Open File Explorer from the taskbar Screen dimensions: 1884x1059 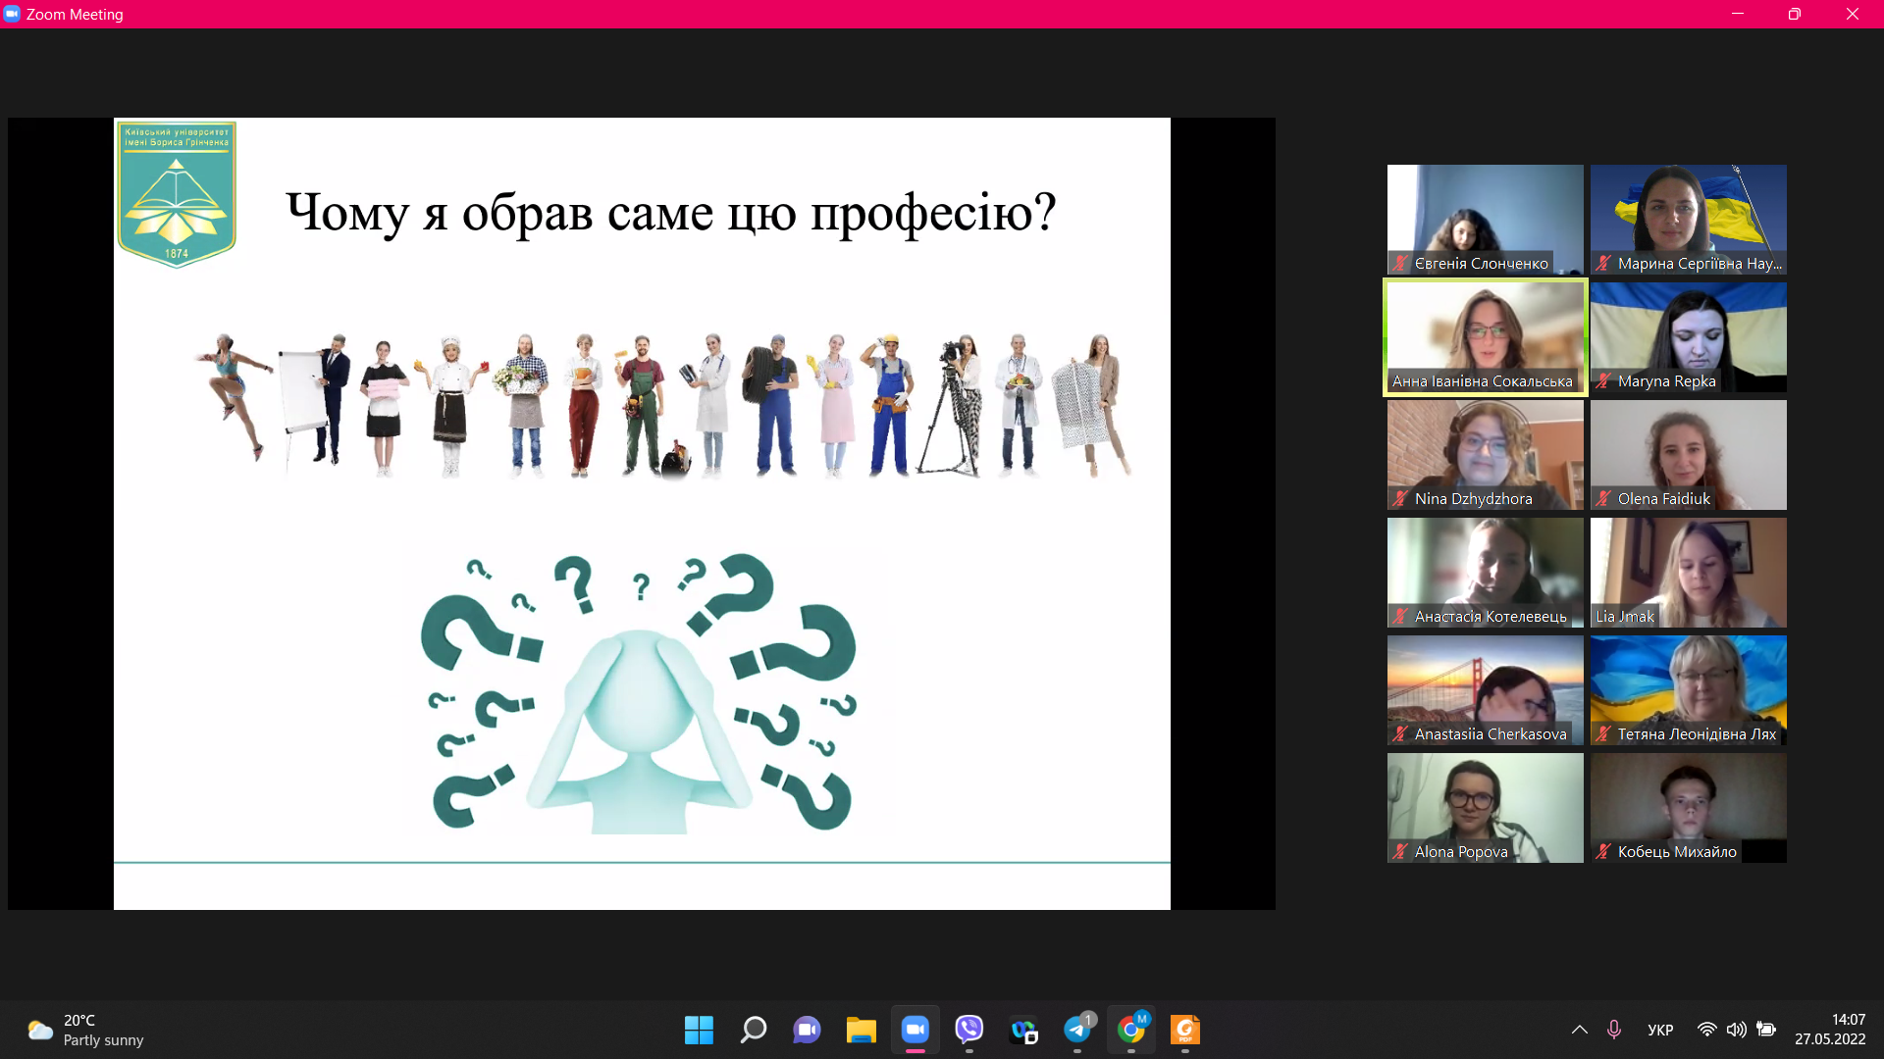coord(861,1030)
